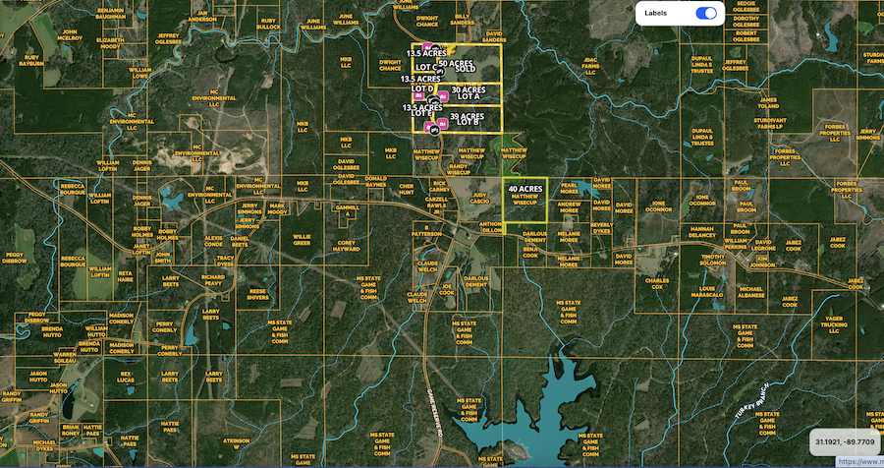Select the Cher Hunt parcel
This screenshot has width=884, height=468.
(407, 189)
